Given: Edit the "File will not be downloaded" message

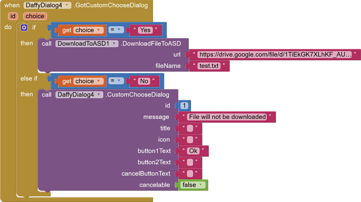Looking at the screenshot, I should coord(227,117).
